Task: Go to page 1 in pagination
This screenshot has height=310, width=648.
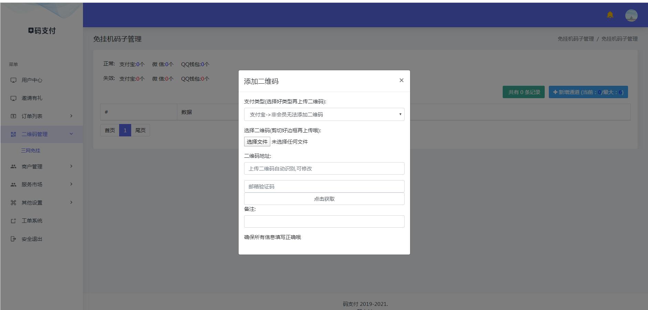Action: 125,130
